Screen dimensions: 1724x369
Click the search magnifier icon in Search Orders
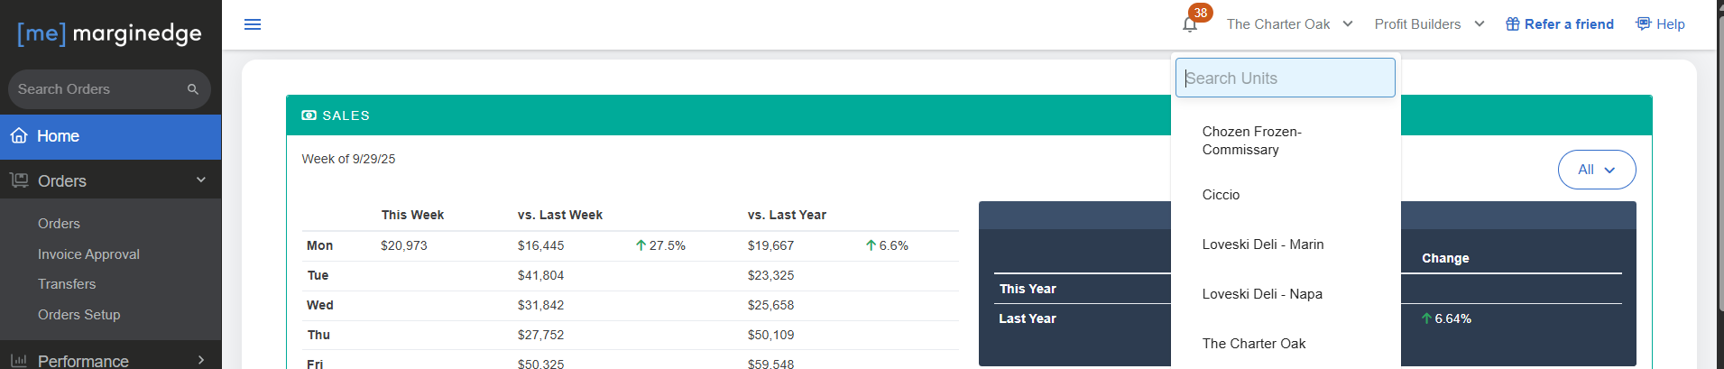pyautogui.click(x=193, y=89)
